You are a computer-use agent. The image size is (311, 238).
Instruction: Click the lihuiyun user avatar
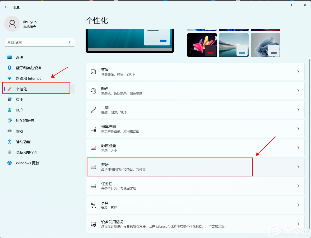[12, 24]
